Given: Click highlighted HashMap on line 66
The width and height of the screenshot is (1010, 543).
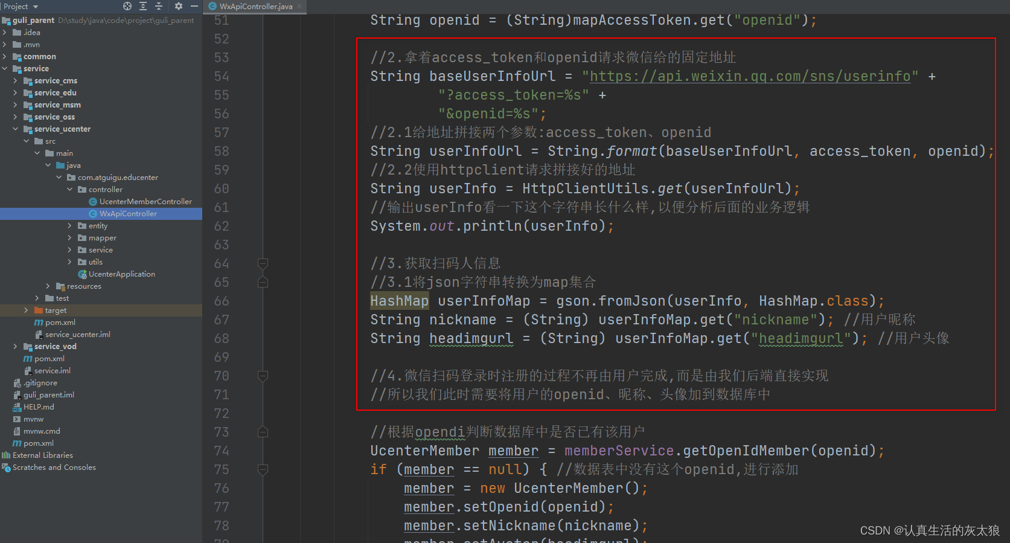Looking at the screenshot, I should [x=399, y=301].
